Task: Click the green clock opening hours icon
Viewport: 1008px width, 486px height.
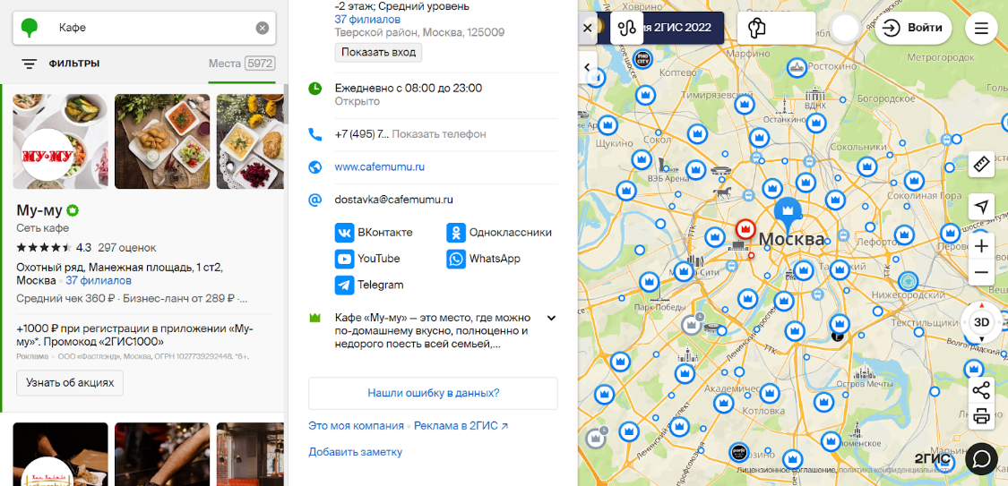Action: click(x=315, y=88)
